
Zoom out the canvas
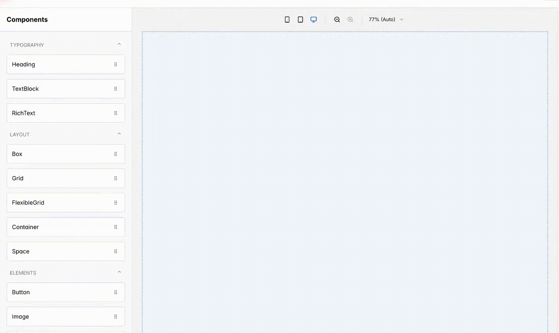337,19
